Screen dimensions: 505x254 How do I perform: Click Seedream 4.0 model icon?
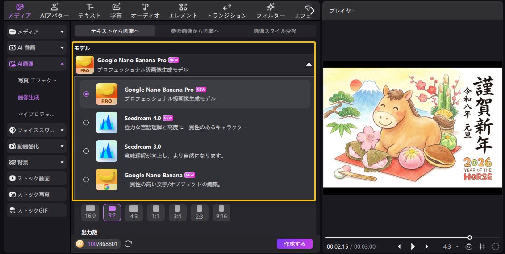[107, 123]
